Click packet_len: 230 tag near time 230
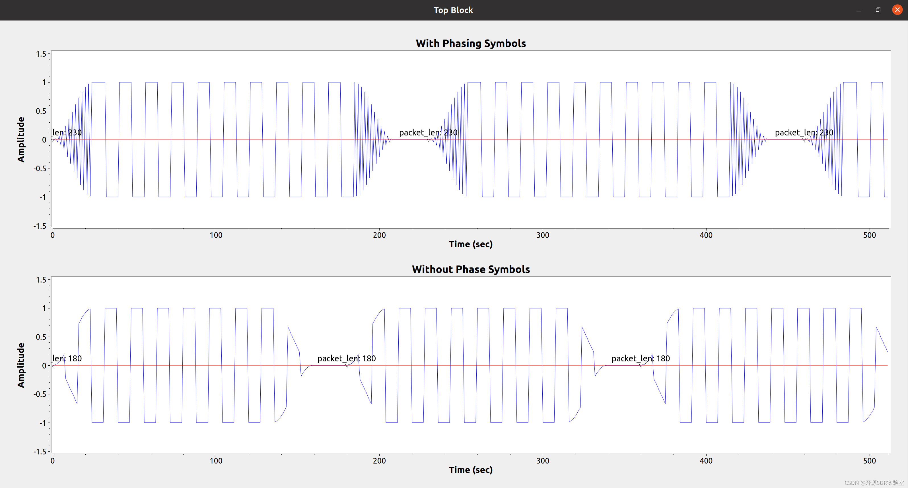 428,133
